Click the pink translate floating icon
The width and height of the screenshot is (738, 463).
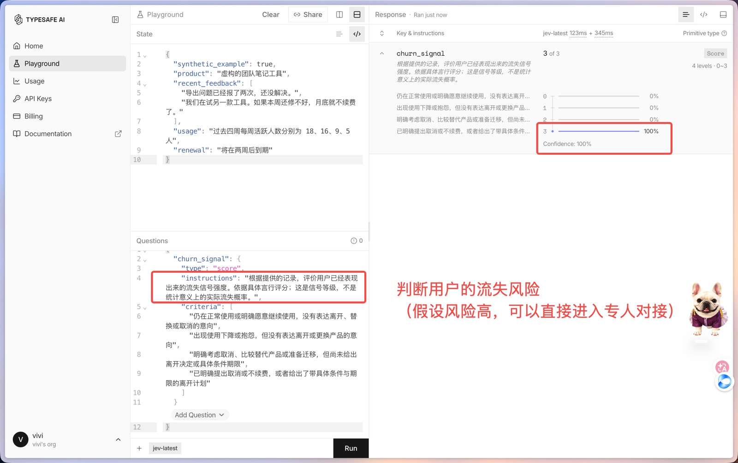click(722, 367)
